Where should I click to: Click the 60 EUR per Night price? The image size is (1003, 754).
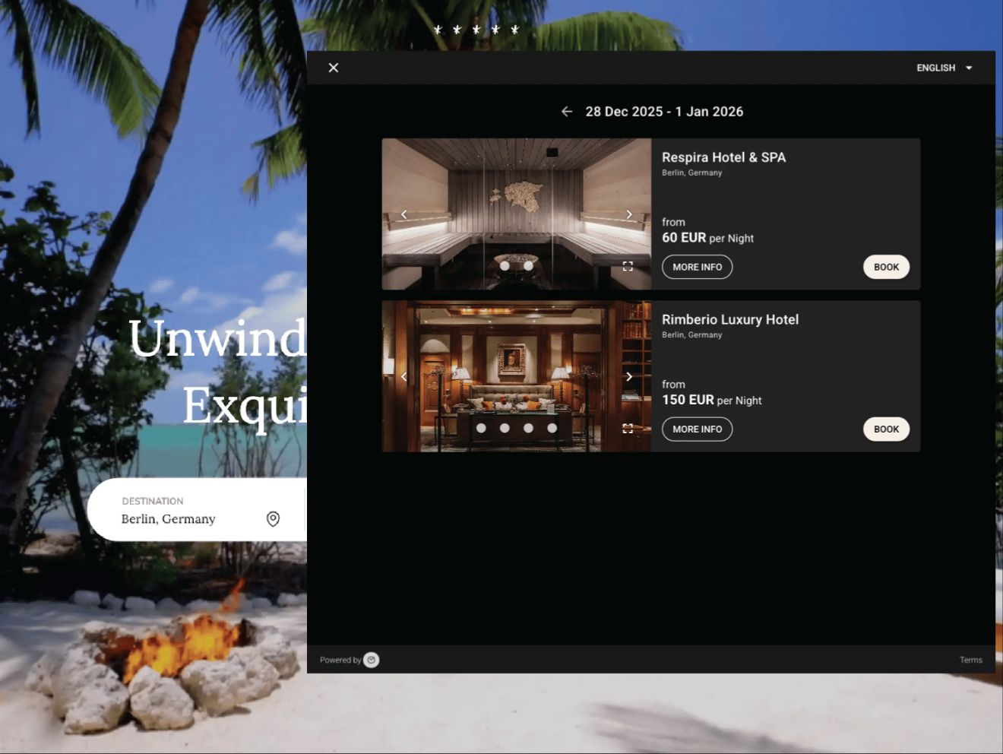pyautogui.click(x=707, y=238)
